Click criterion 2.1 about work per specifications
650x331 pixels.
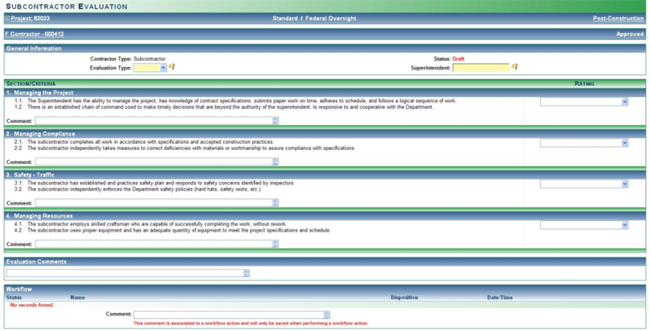click(x=144, y=142)
